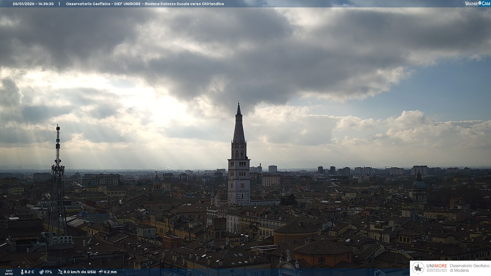Click the 8.2 C temperature reading
491x276 pixels.
click(x=29, y=272)
